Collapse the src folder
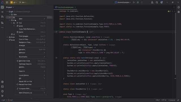Screen dimensions: 181x102 pyautogui.click(x=9, y=20)
